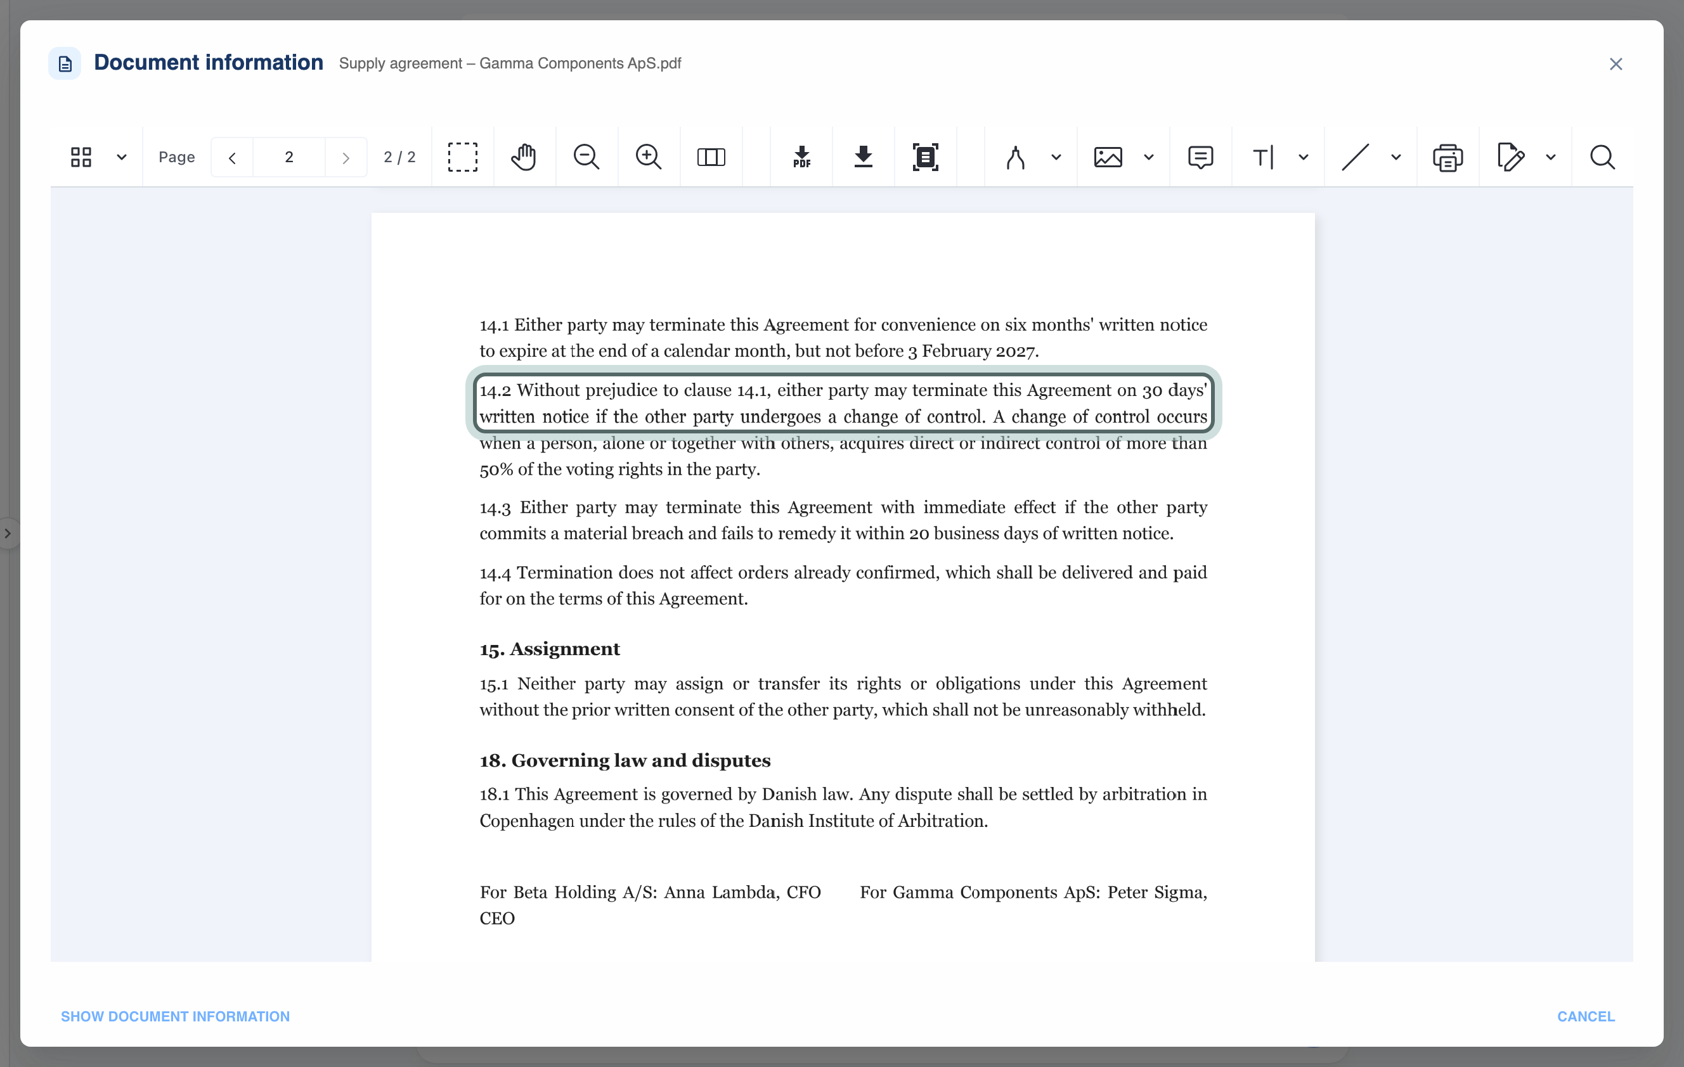
Task: Select the marquee selection tool
Action: click(x=462, y=157)
